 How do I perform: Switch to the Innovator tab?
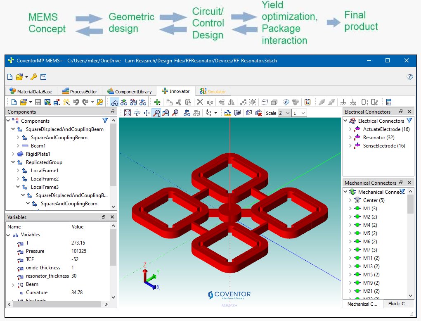point(175,91)
